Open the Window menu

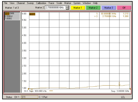(87, 3)
